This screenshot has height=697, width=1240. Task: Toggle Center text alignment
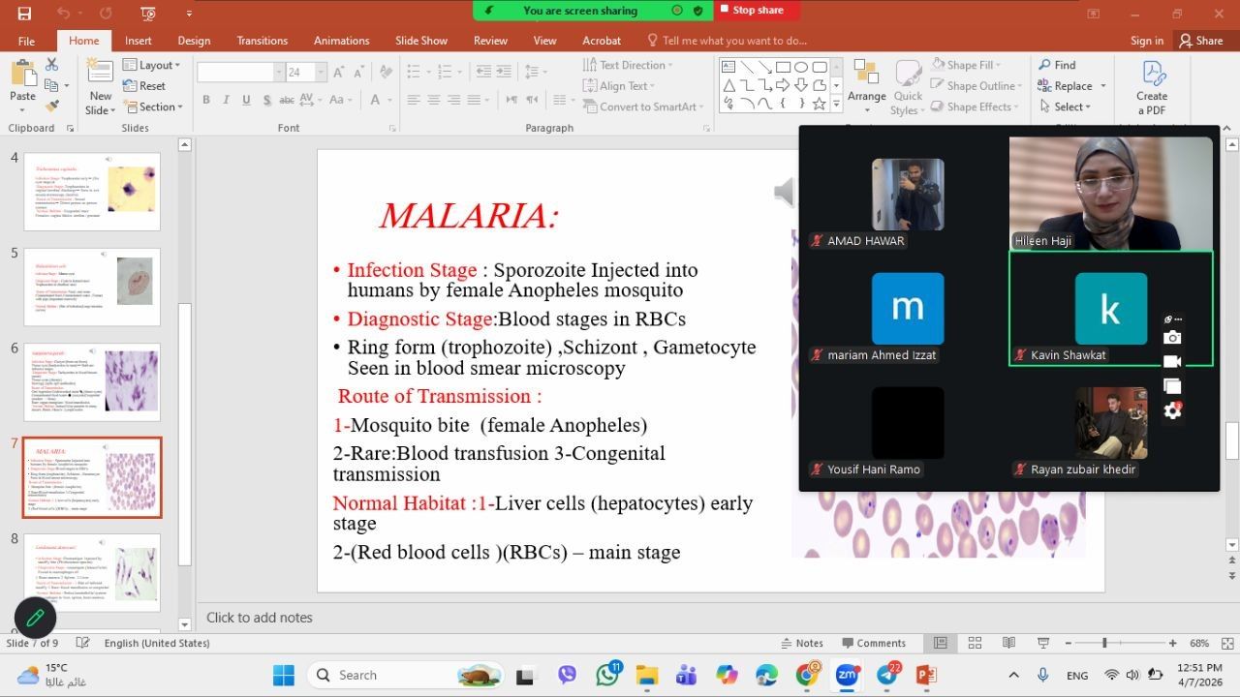(433, 100)
